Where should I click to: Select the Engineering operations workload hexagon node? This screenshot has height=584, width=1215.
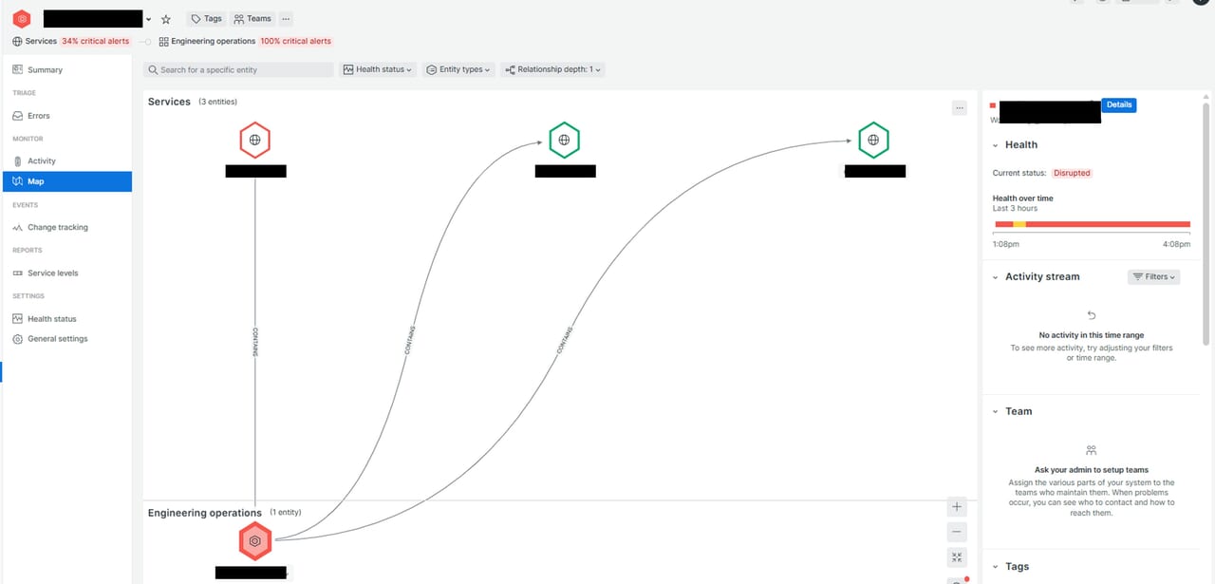click(x=254, y=540)
